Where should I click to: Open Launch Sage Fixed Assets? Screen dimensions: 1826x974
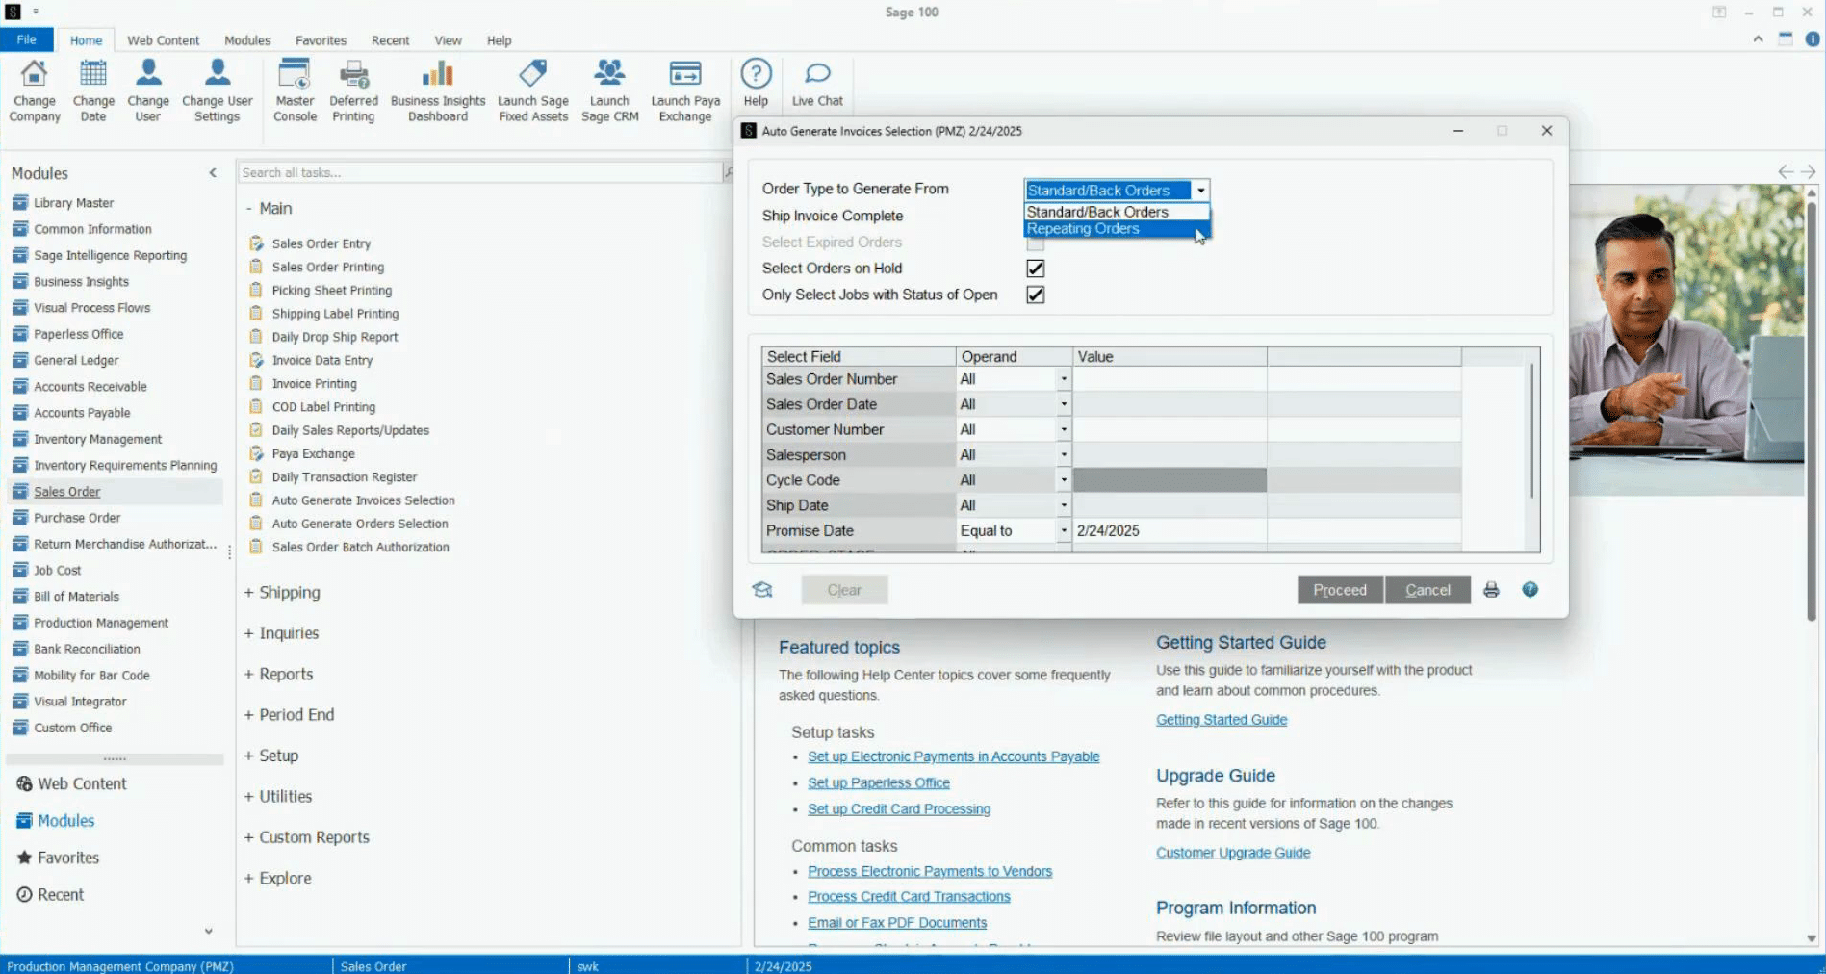[x=532, y=89]
